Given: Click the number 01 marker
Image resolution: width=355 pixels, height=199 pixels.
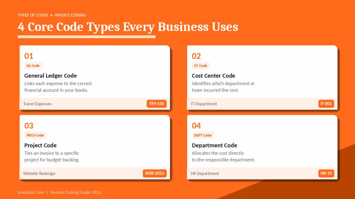Looking at the screenshot, I should point(29,56).
